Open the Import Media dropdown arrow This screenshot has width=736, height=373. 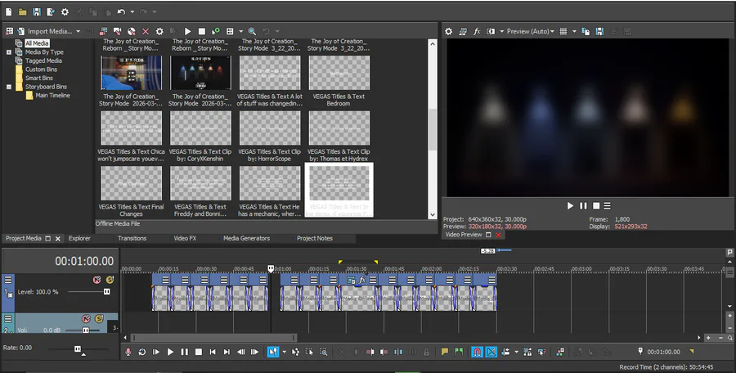79,31
